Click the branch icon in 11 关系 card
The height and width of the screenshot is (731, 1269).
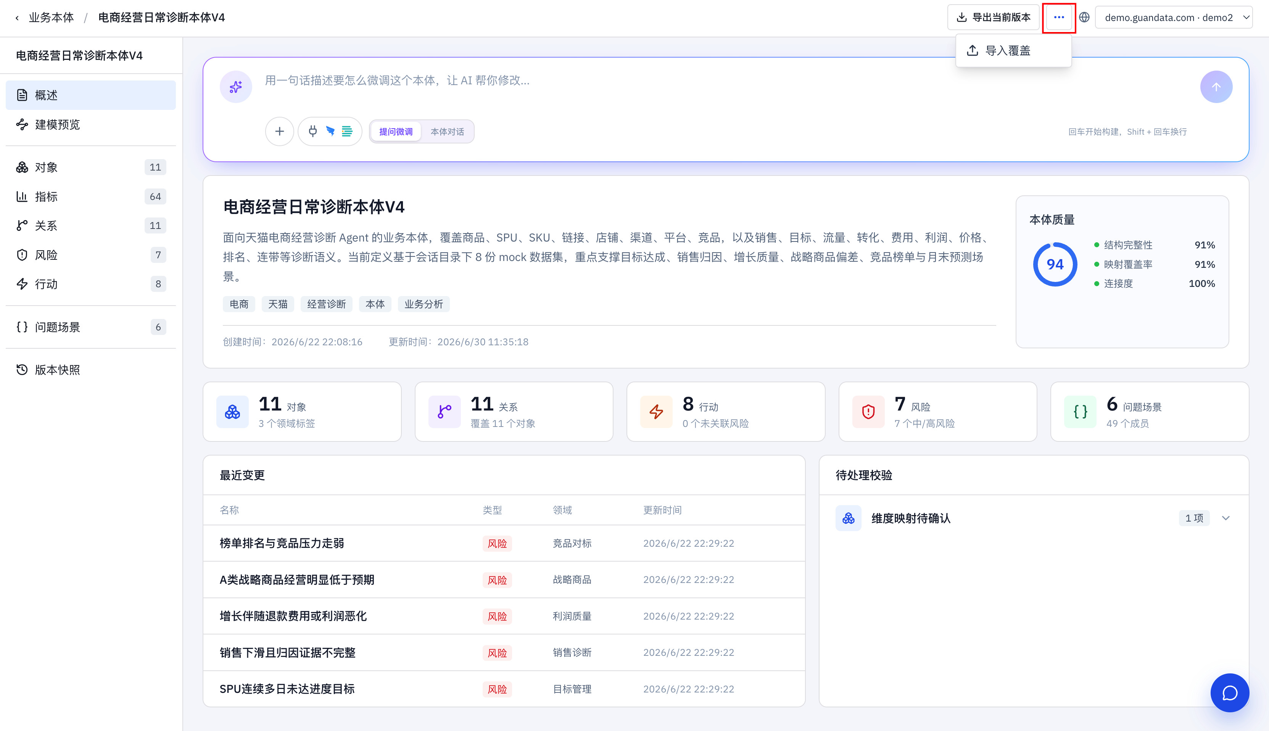[444, 412]
